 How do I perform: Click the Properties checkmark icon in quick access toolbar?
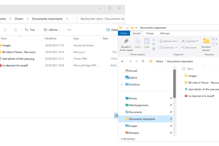coord(127,28)
